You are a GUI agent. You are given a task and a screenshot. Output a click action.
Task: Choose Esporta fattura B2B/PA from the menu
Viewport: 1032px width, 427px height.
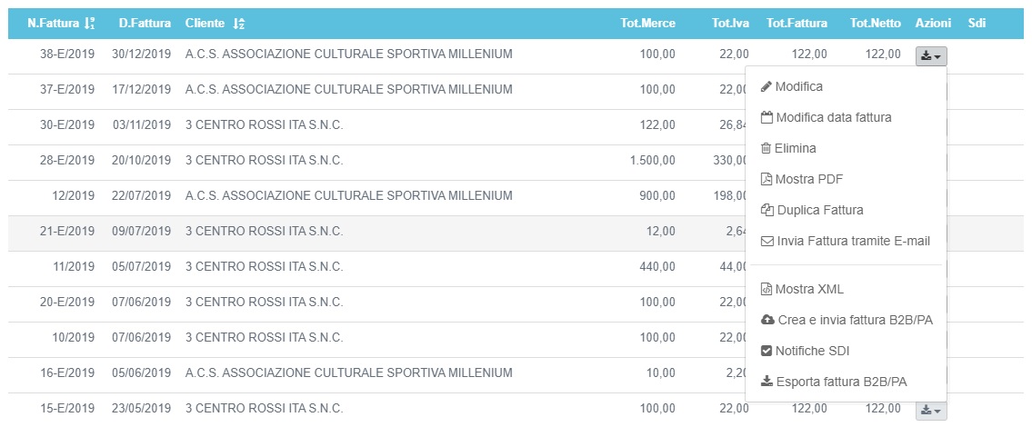tap(834, 382)
